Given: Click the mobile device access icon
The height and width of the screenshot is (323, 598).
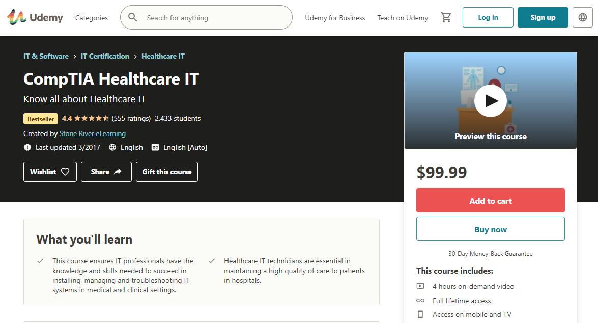Looking at the screenshot, I should click(420, 314).
